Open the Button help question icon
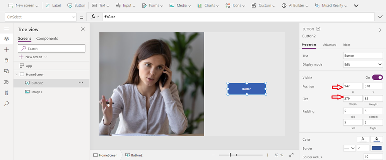Image resolution: width=386 pixels, height=160 pixels. (x=318, y=29)
